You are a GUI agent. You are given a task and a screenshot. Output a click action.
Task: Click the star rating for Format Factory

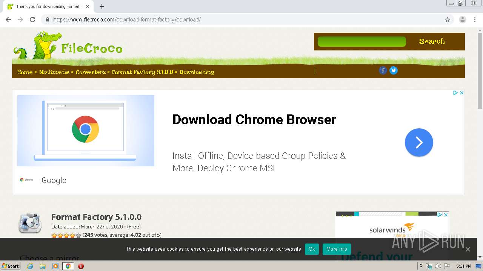coord(66,235)
